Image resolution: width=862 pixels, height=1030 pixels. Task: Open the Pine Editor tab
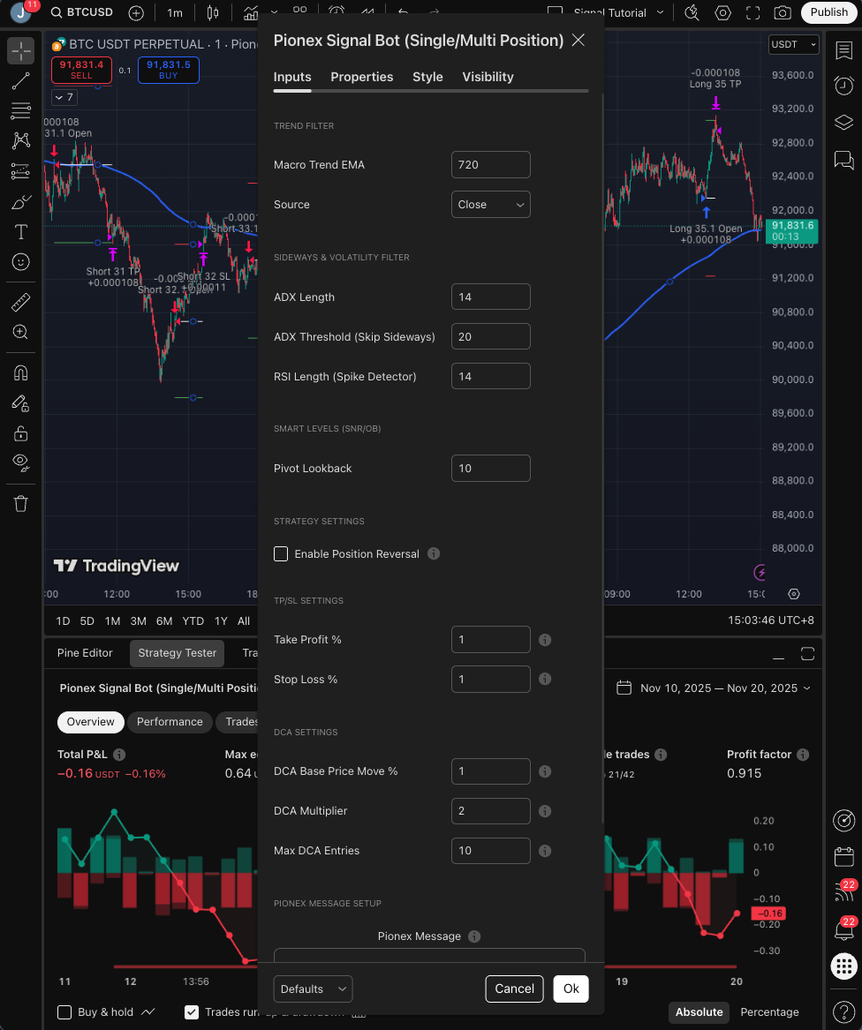pos(85,653)
